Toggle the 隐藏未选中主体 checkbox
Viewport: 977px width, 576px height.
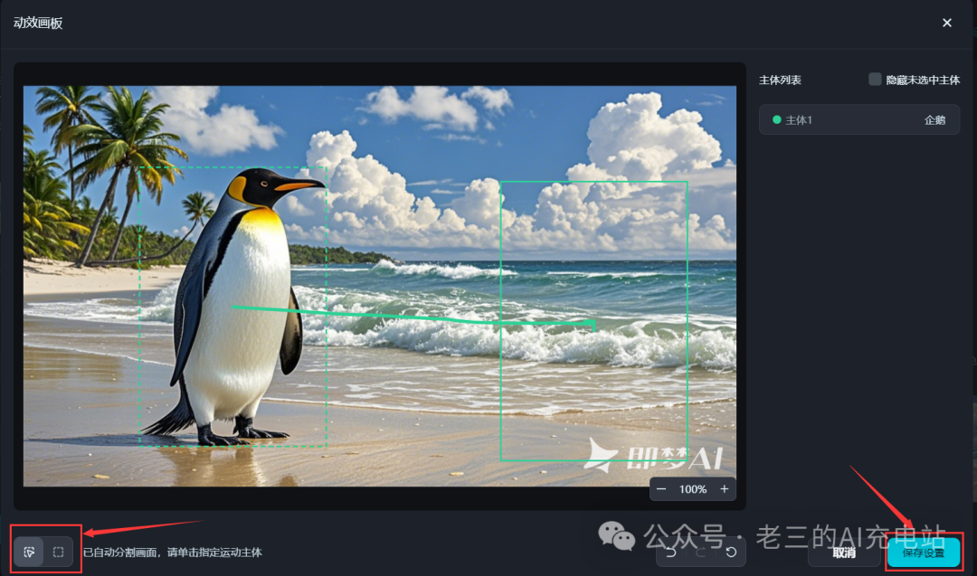click(x=875, y=79)
